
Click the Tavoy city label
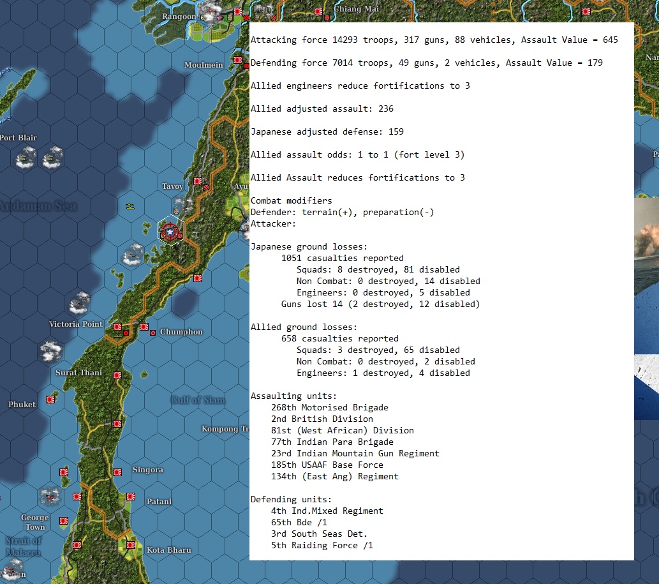point(172,186)
